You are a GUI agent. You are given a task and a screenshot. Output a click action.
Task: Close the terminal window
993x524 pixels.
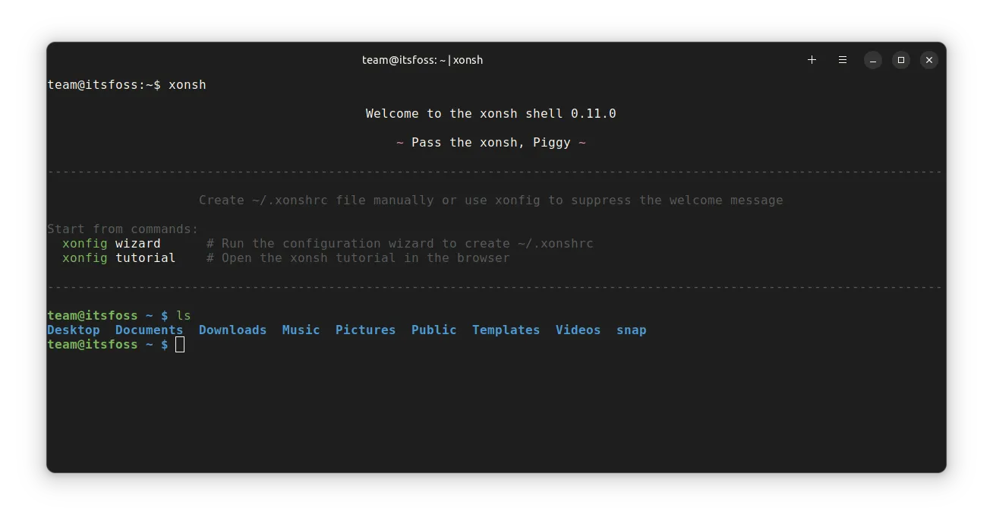pyautogui.click(x=928, y=60)
